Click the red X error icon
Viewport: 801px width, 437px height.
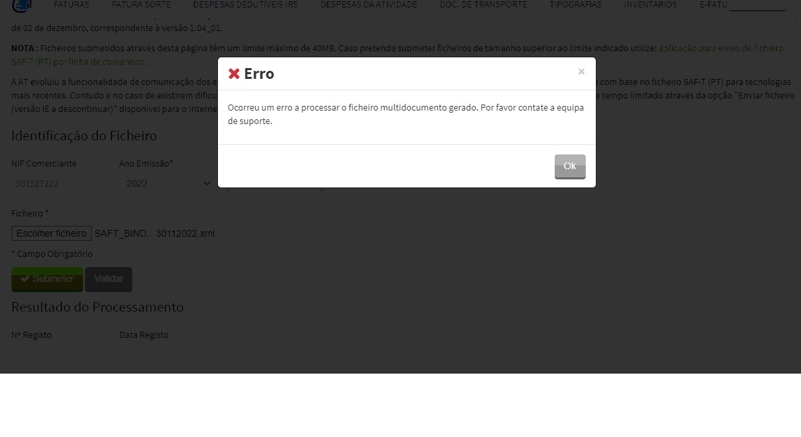[x=234, y=74]
